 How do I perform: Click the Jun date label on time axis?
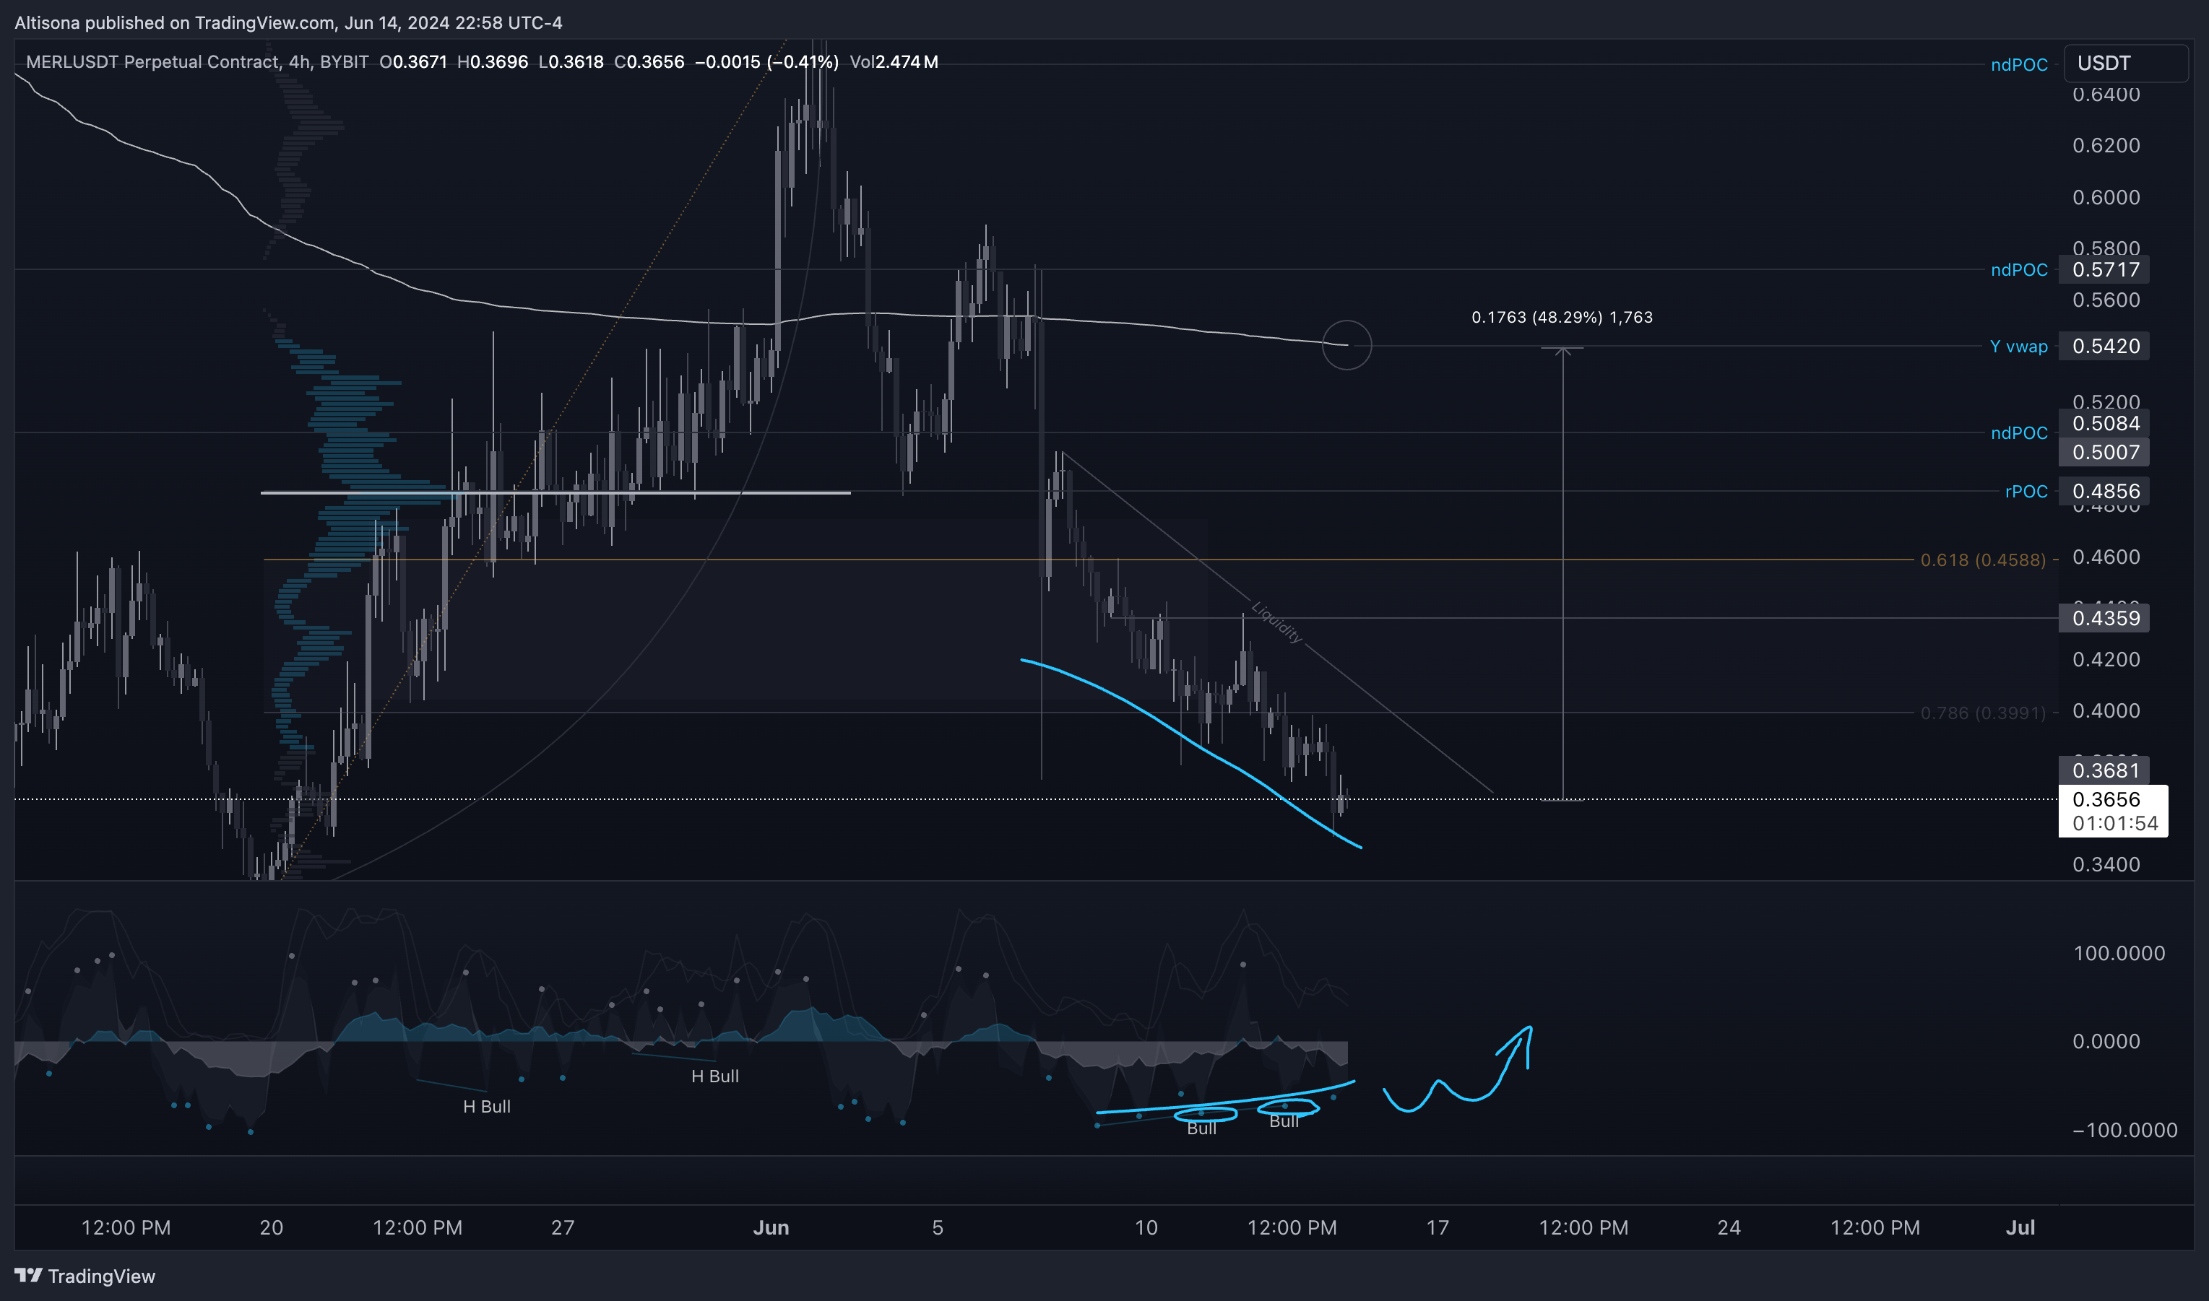pyautogui.click(x=771, y=1227)
